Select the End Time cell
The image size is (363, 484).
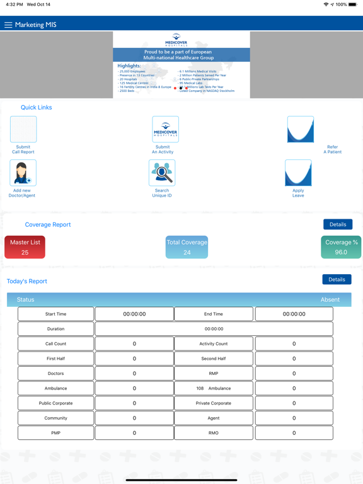tap(214, 314)
